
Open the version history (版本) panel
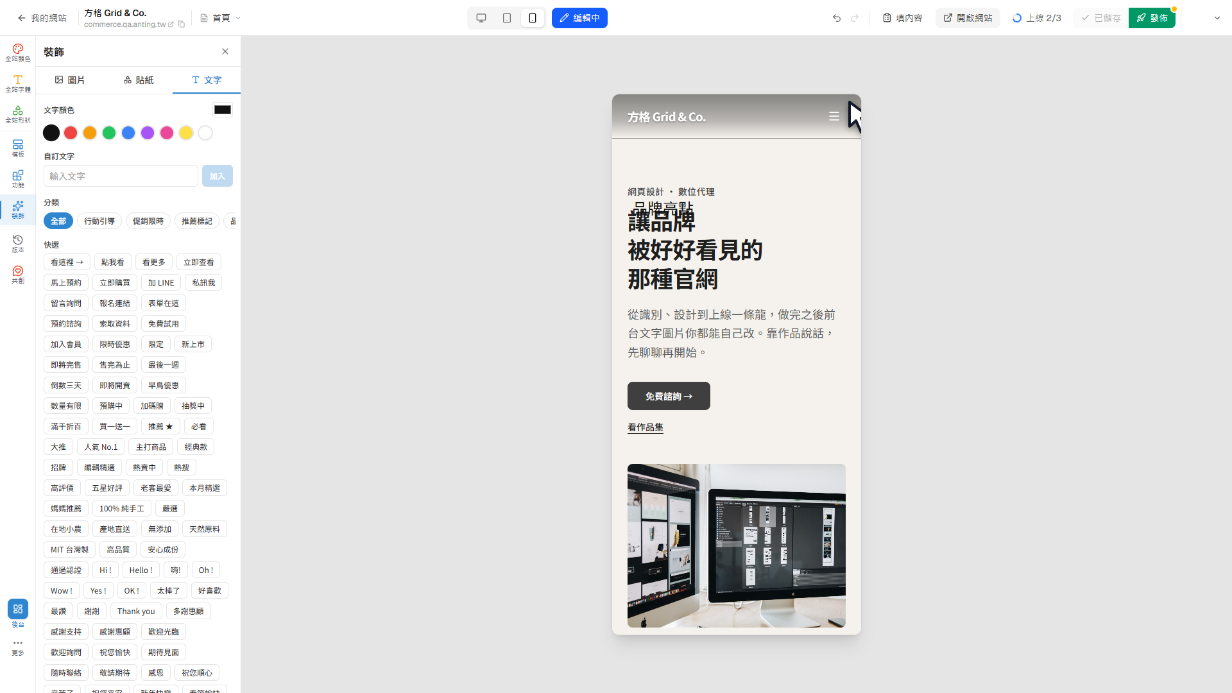tap(18, 244)
